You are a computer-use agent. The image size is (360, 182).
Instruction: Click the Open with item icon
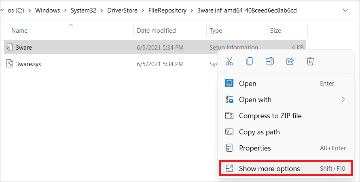tap(229, 100)
